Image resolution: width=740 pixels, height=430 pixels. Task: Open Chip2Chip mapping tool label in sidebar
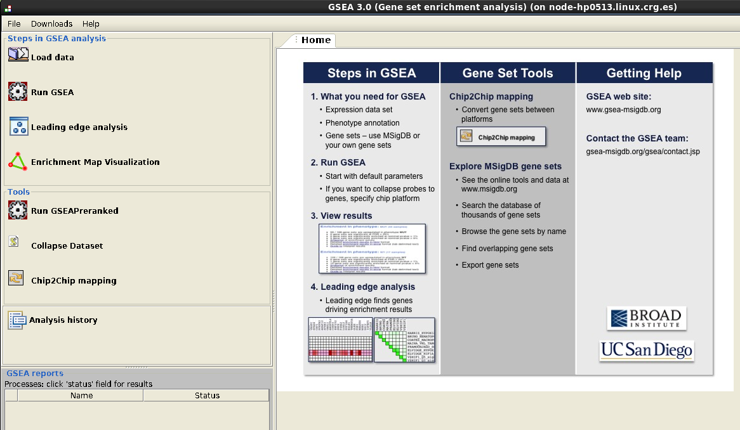click(74, 280)
